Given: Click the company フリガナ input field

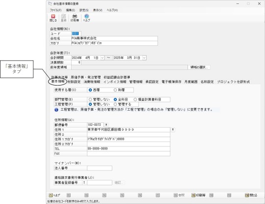Looking at the screenshot, I should pyautogui.click(x=114, y=43).
